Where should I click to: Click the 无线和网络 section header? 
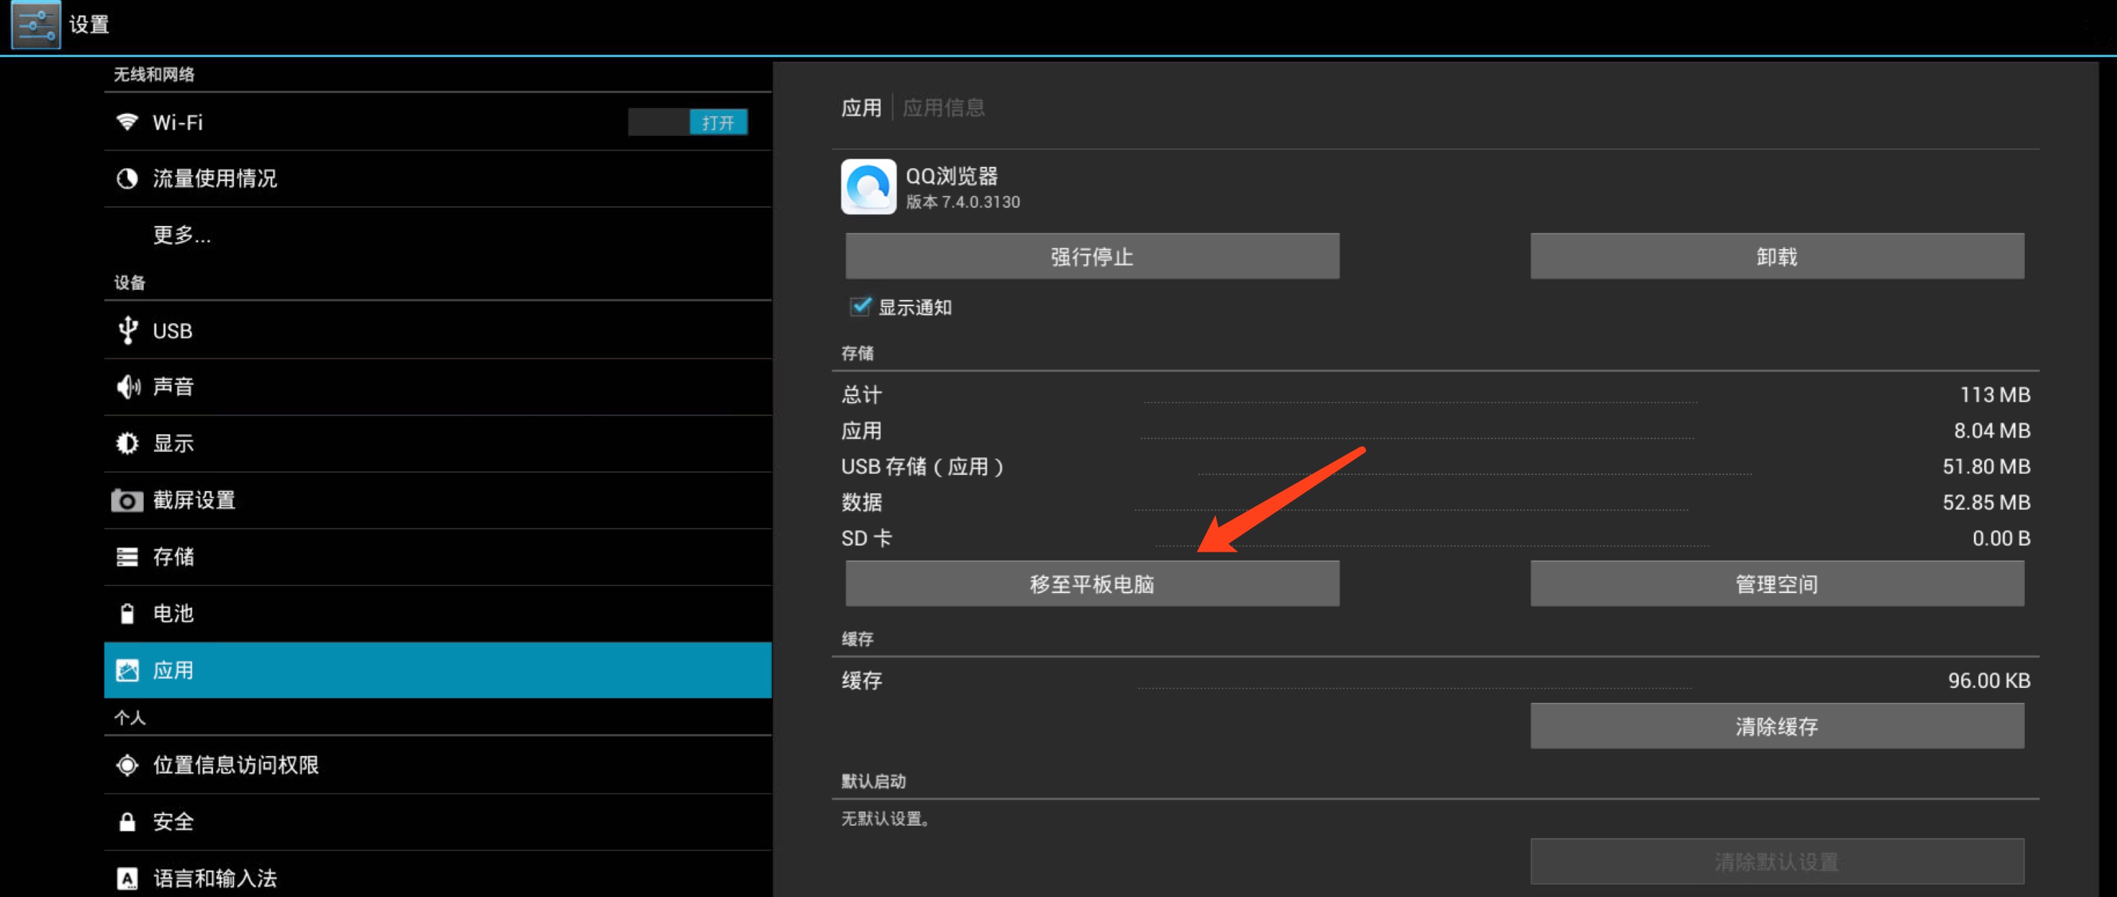(153, 75)
